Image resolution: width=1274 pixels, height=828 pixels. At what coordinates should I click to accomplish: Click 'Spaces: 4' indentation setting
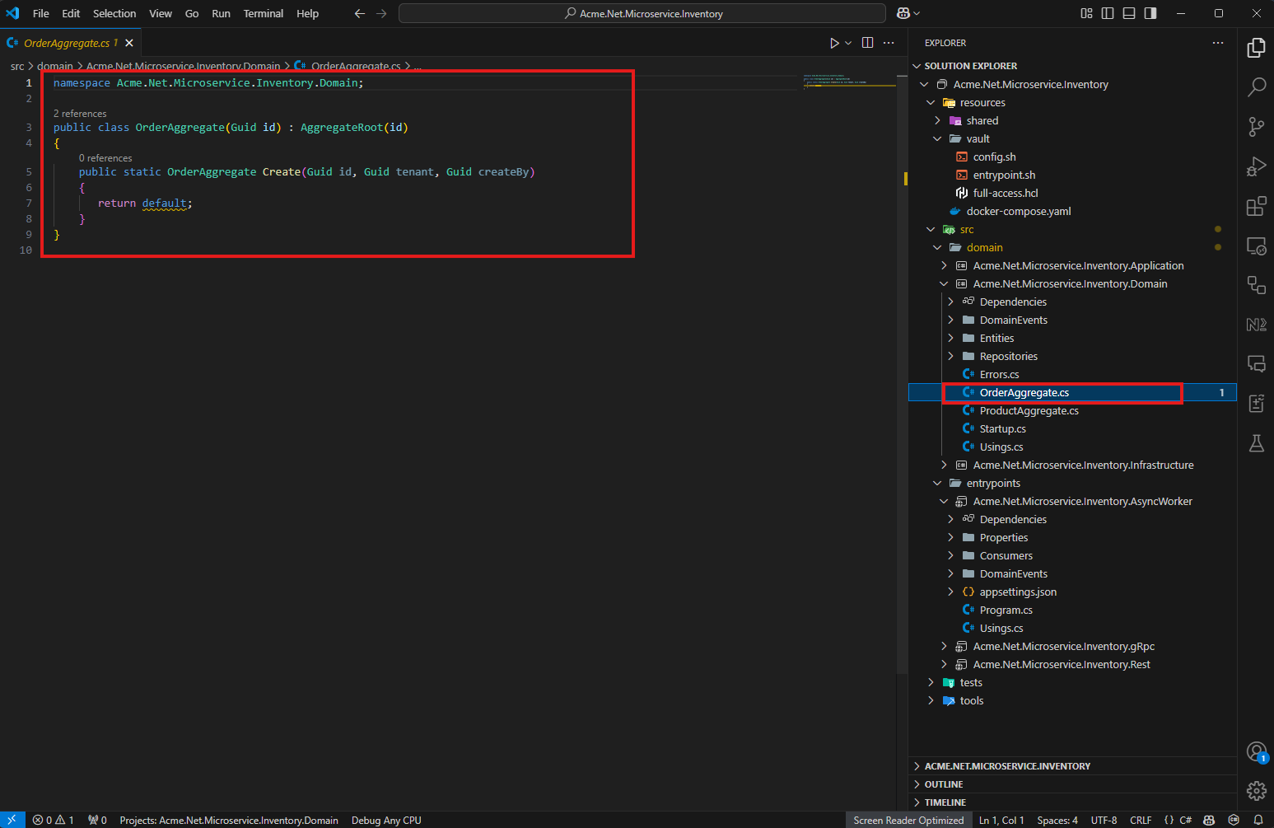click(1057, 820)
